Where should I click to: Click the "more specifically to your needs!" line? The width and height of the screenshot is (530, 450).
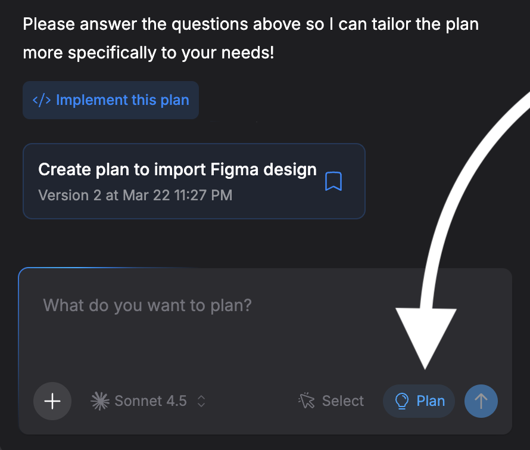[148, 52]
